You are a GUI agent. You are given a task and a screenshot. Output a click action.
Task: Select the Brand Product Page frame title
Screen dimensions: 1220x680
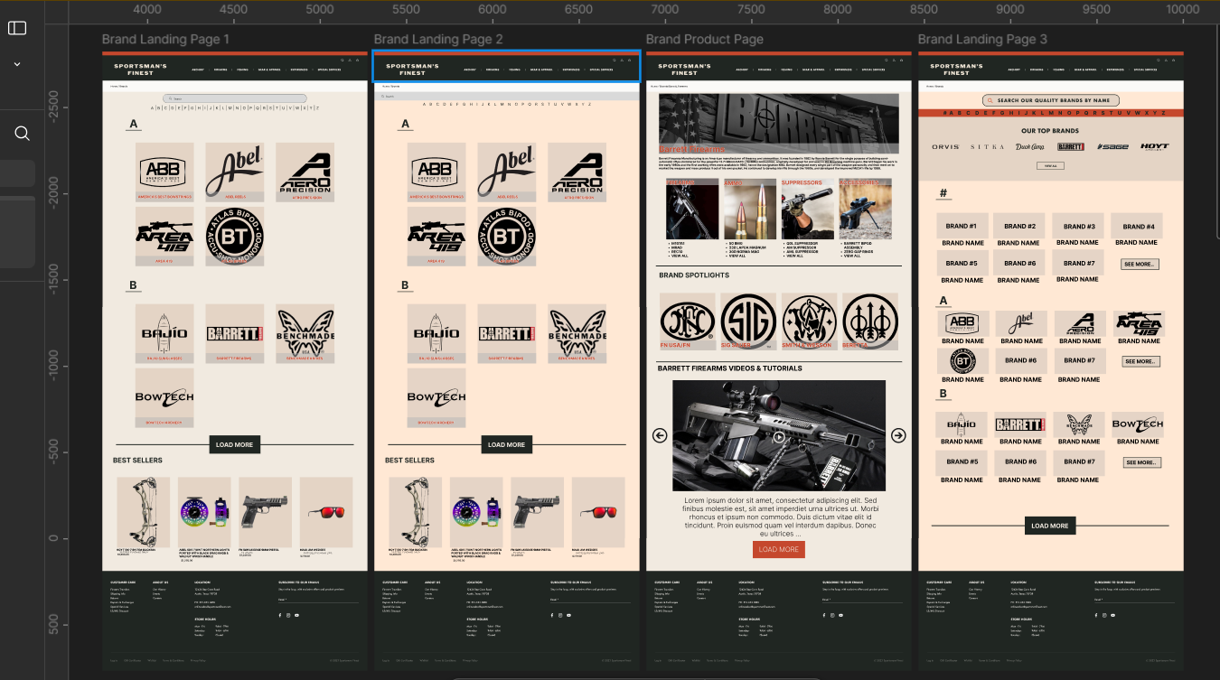pos(704,40)
